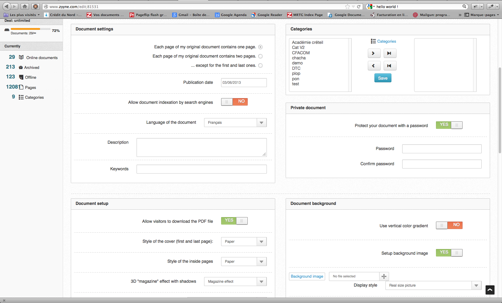The height and width of the screenshot is (303, 502).
Task: Click the Online documents book icon
Action: [x=21, y=57]
